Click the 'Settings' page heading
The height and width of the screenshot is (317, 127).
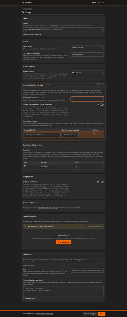(26, 12)
